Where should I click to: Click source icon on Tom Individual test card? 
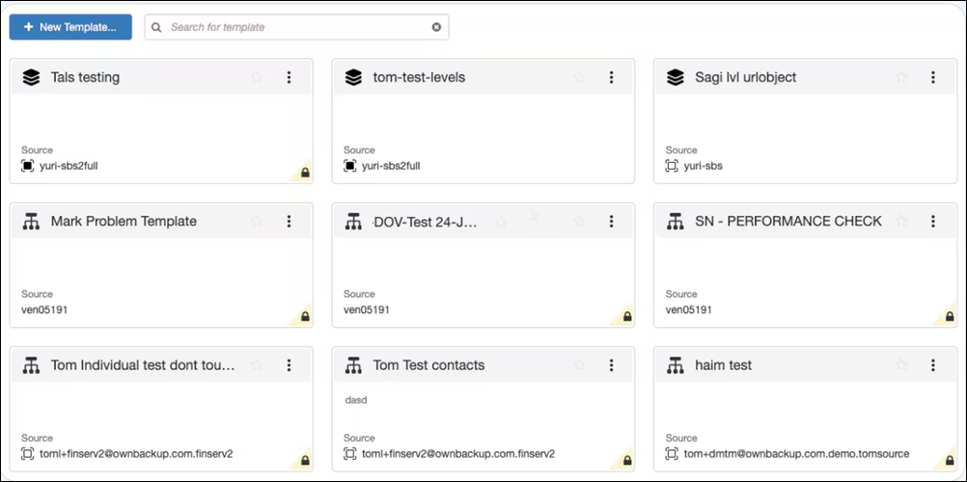pos(28,454)
